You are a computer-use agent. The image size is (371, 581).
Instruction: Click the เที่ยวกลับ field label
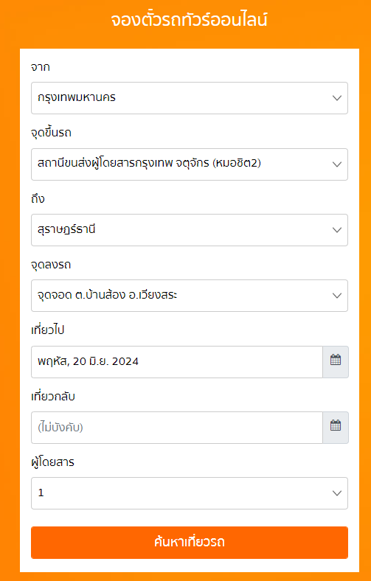pos(53,397)
